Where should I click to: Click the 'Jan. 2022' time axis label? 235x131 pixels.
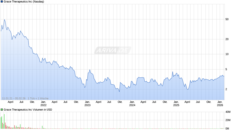pos(43,104)
